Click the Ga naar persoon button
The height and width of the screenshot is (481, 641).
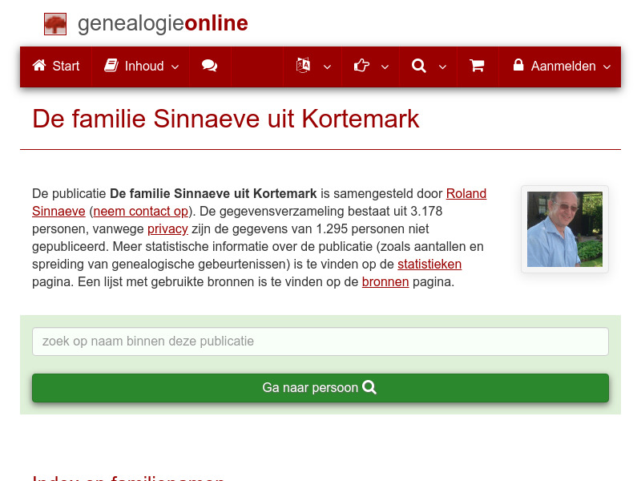(320, 387)
